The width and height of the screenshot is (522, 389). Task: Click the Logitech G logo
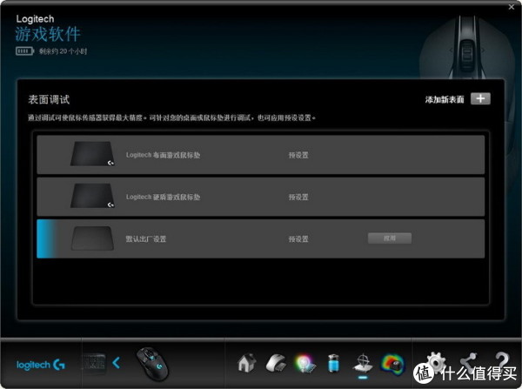pyautogui.click(x=41, y=365)
